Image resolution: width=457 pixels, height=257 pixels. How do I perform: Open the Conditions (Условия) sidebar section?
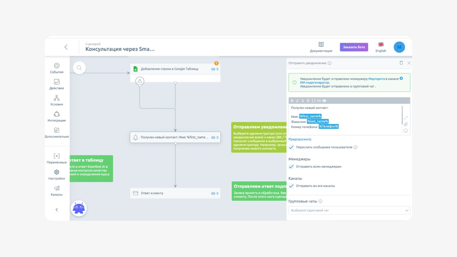point(57,100)
